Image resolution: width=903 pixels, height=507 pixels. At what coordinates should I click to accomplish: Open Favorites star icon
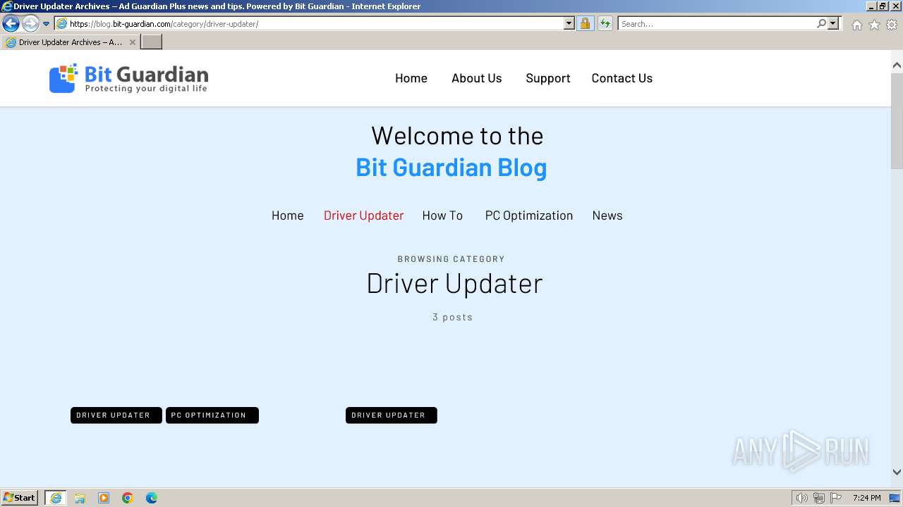pyautogui.click(x=874, y=25)
